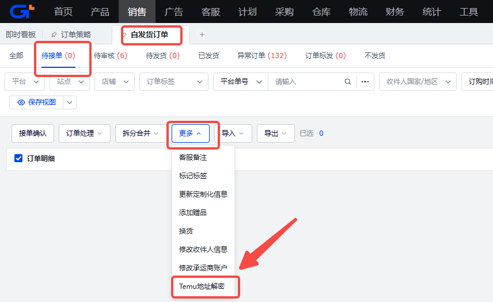Expand 收件人国家/地区 dropdown

[x=418, y=82]
